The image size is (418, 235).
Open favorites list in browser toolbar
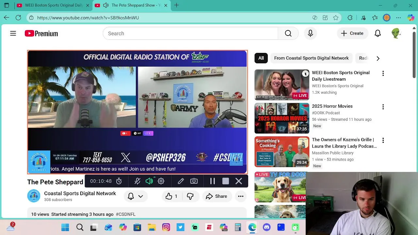point(375,18)
